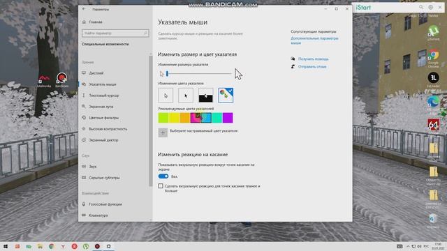Choose the inverted pointer color option

click(205, 96)
